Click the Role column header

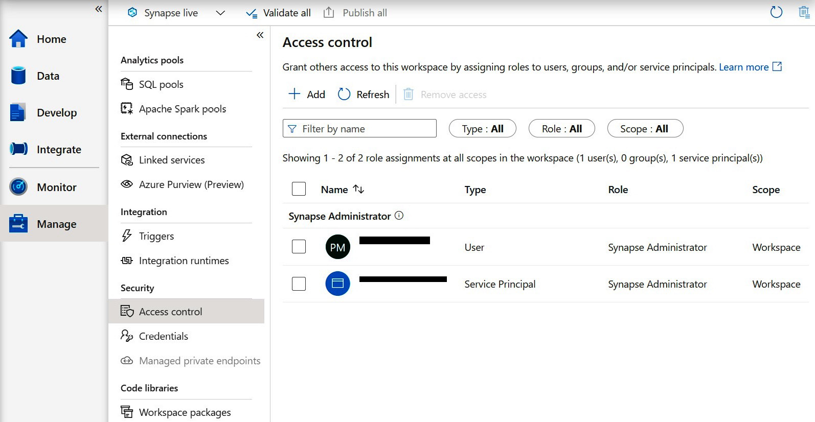[618, 190]
